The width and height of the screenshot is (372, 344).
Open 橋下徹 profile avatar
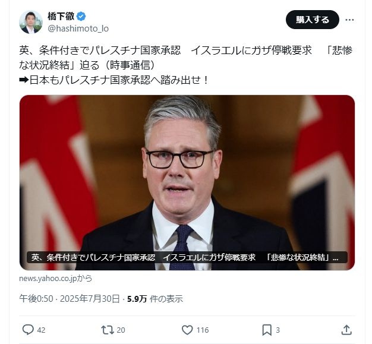click(x=31, y=22)
